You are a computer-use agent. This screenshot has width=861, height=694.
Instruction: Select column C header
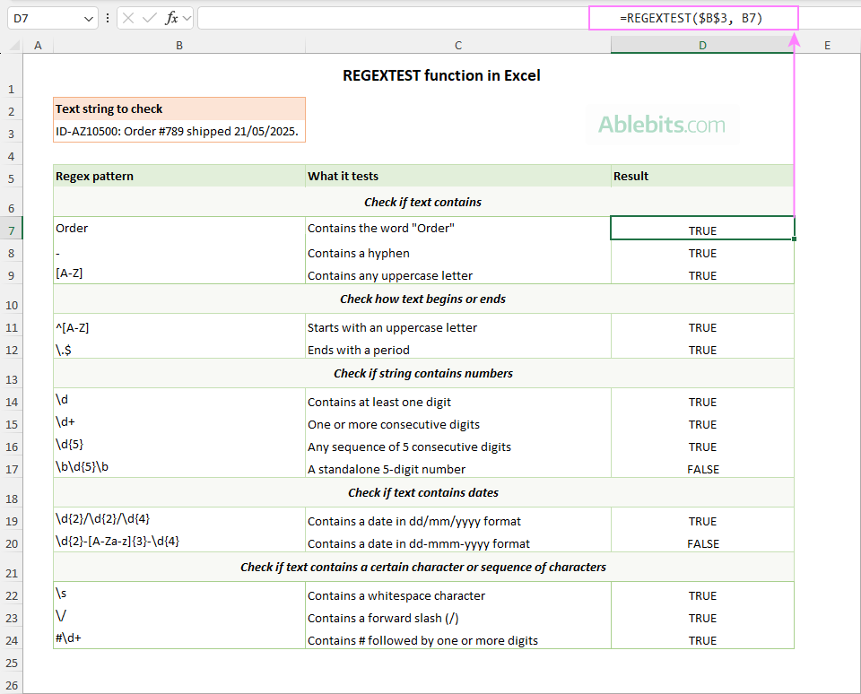point(458,46)
